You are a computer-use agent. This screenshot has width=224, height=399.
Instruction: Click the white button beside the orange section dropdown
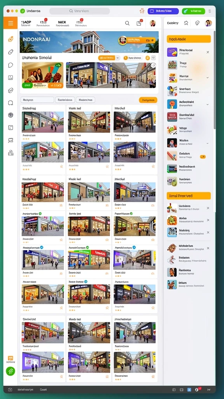pos(133,58)
